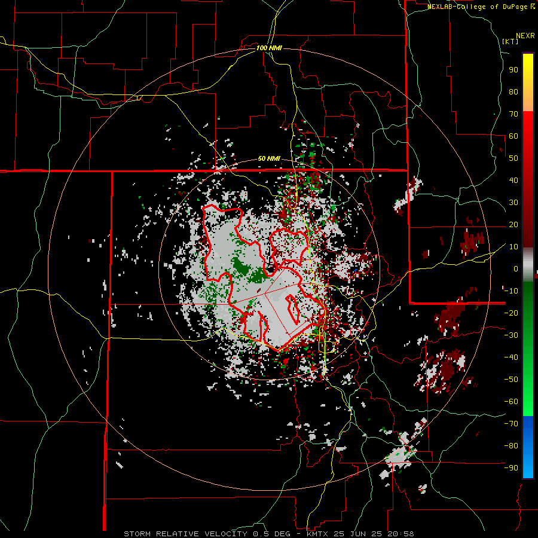The width and height of the screenshot is (538, 538).
Task: Click the 50 value on velocity scale
Action: tap(513, 158)
